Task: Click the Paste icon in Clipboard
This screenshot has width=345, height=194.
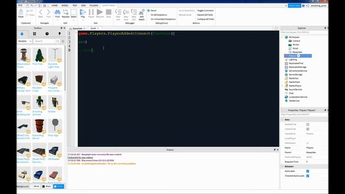Action: tap(20, 12)
